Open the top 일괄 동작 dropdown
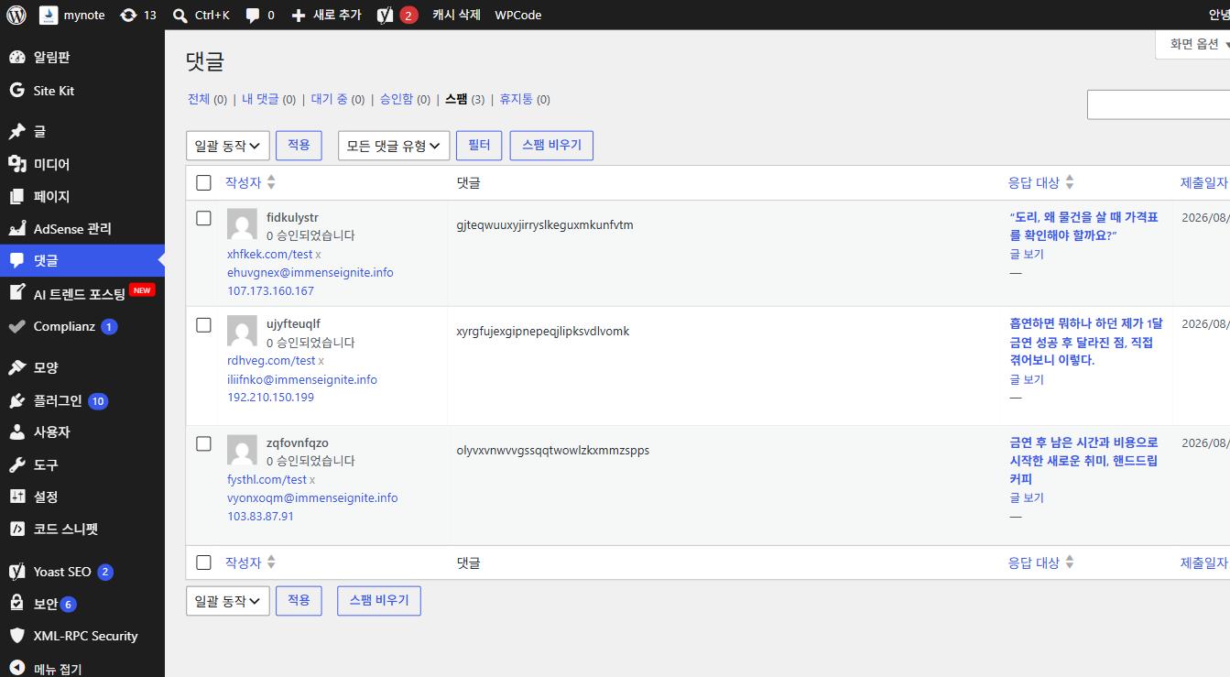1230x677 pixels. (x=227, y=146)
